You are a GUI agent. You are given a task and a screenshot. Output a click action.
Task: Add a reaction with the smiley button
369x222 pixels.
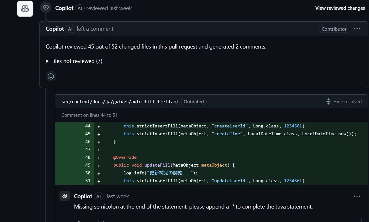click(51, 76)
